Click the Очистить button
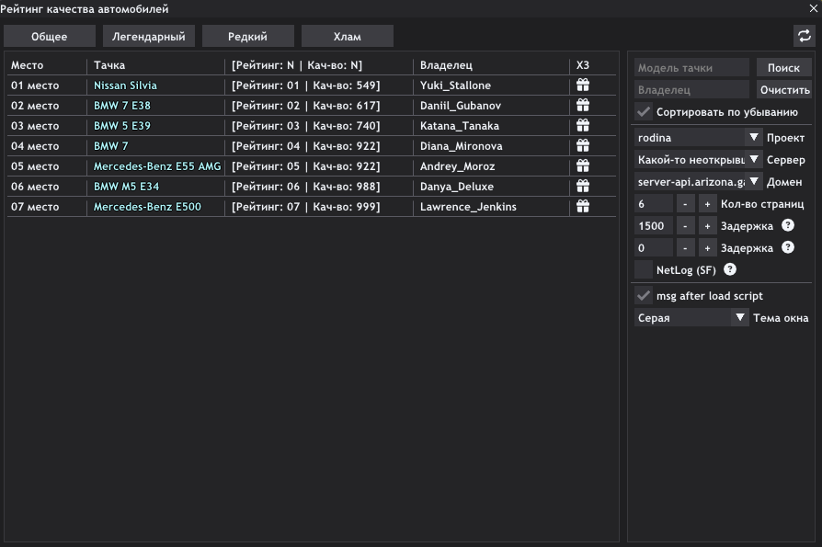822x547 pixels. click(x=783, y=89)
